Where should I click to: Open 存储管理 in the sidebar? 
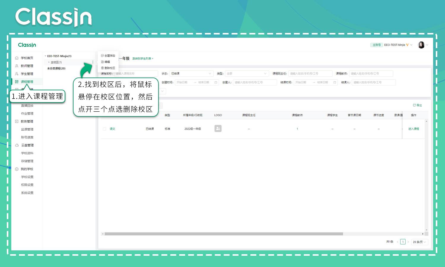(x=27, y=161)
